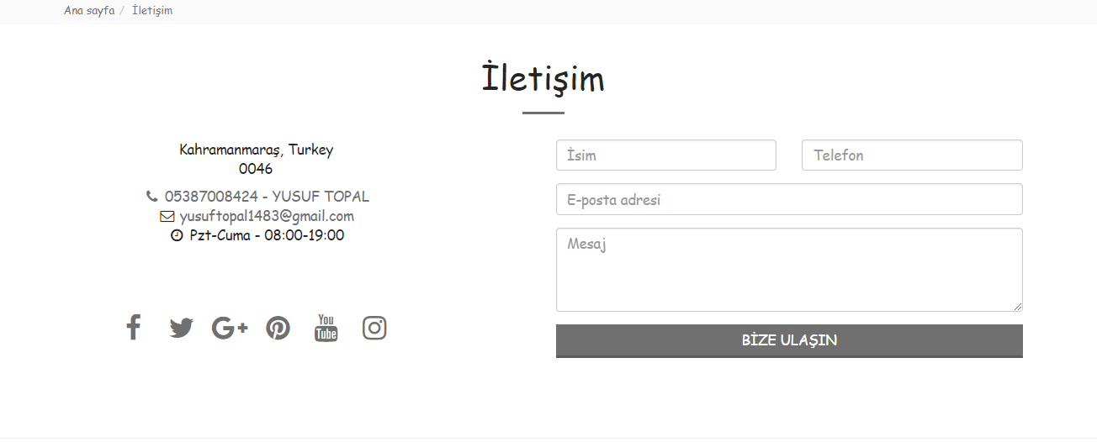1097x442 pixels.
Task: Focus the Telefon input field
Action: 913,155
